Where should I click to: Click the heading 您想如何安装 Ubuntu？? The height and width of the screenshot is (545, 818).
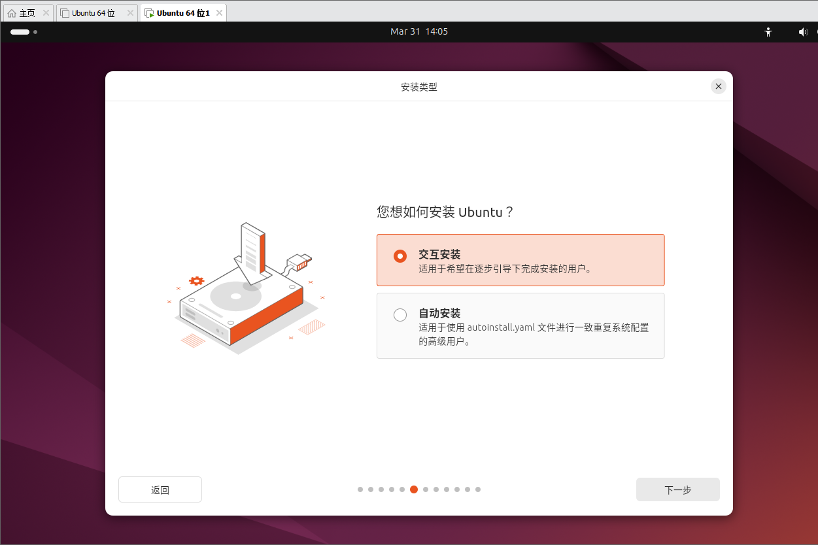[446, 212]
